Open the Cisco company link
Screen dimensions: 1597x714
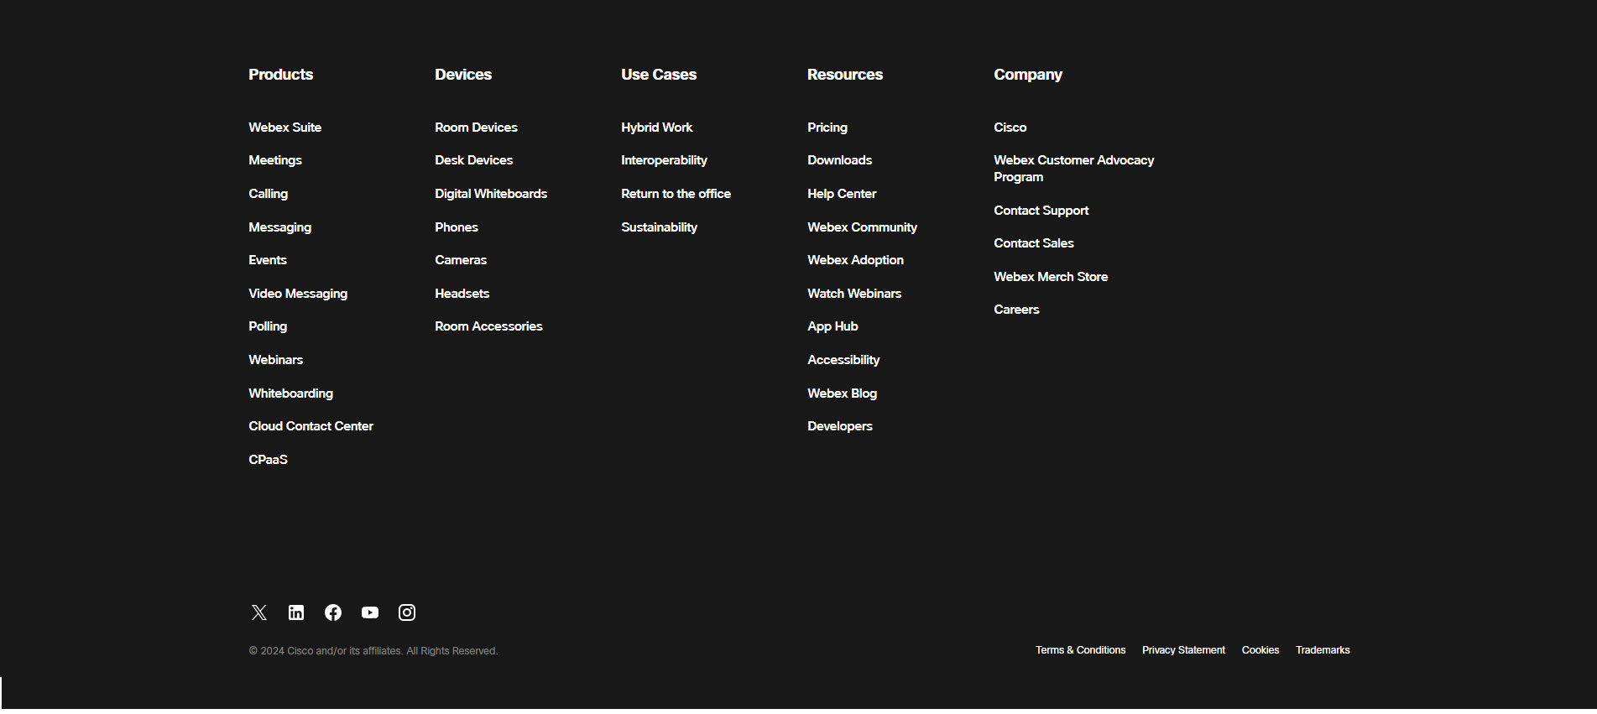pos(1010,128)
